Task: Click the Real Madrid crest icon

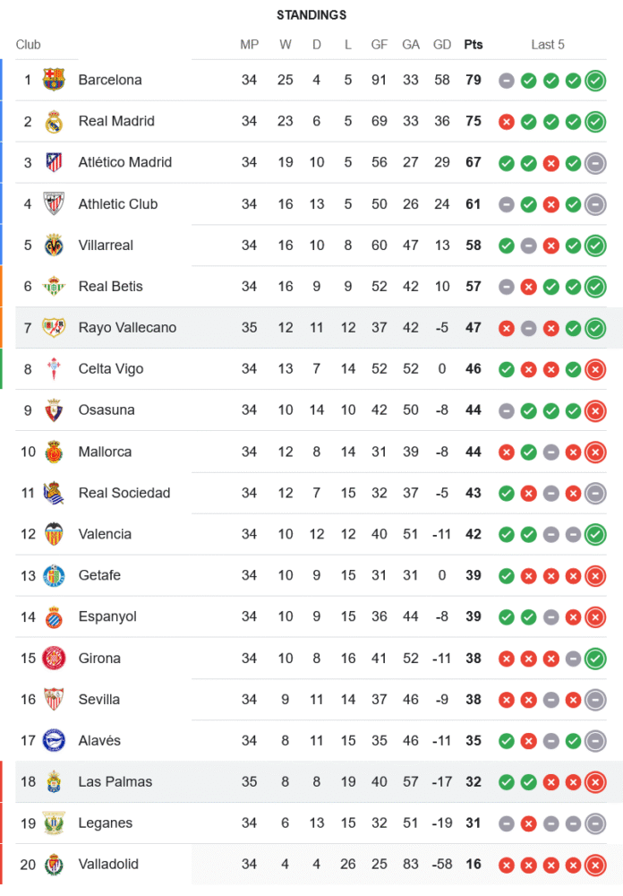Action: coord(54,121)
